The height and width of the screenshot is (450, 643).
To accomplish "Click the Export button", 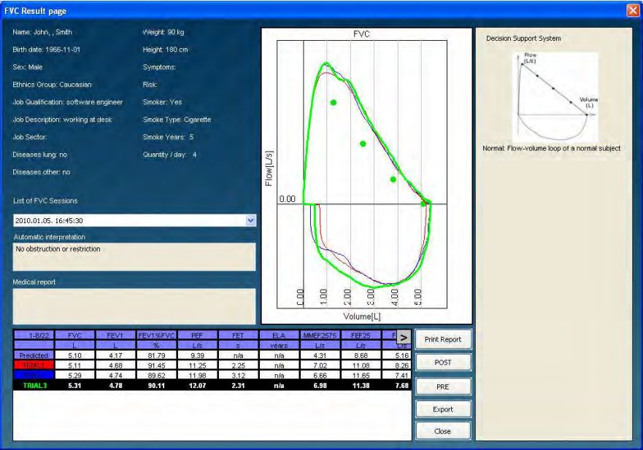I will [x=442, y=409].
